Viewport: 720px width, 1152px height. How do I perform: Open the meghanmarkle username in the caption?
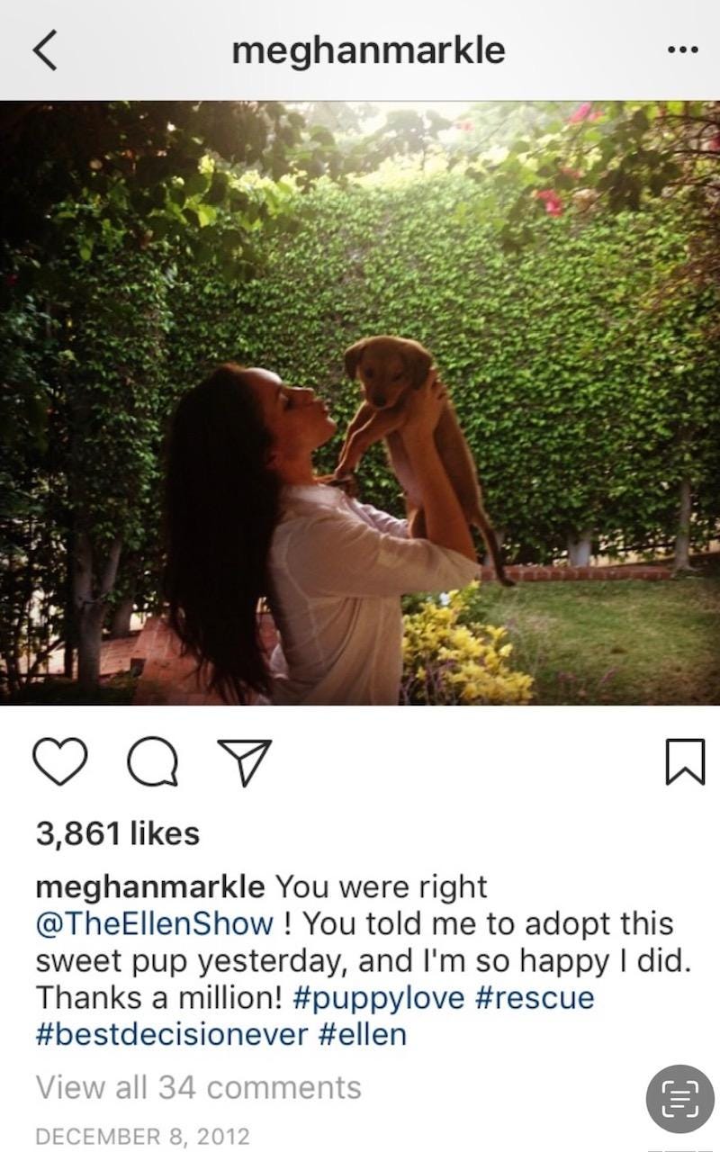point(150,888)
